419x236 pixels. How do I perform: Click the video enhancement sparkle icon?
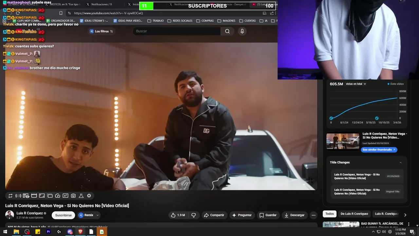pyautogui.click(x=65, y=196)
